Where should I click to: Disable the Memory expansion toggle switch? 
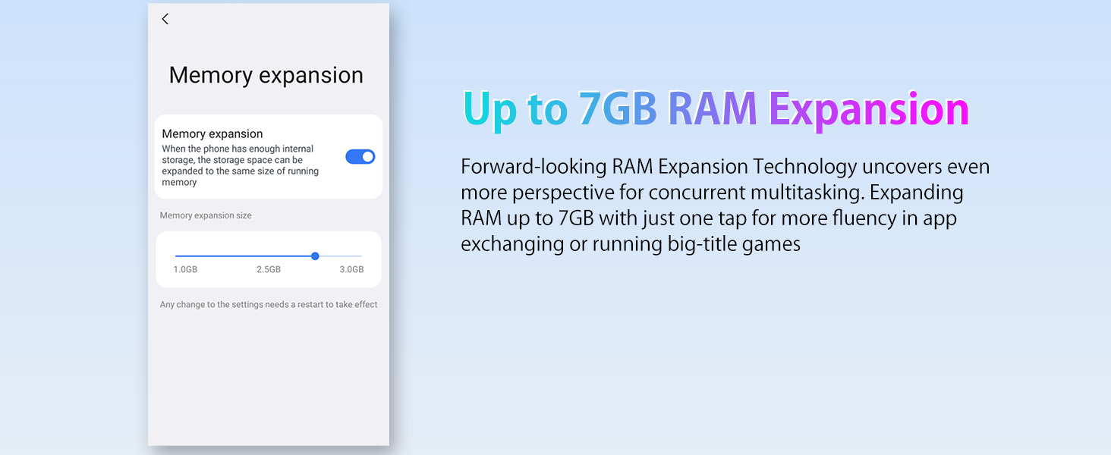[x=360, y=157]
